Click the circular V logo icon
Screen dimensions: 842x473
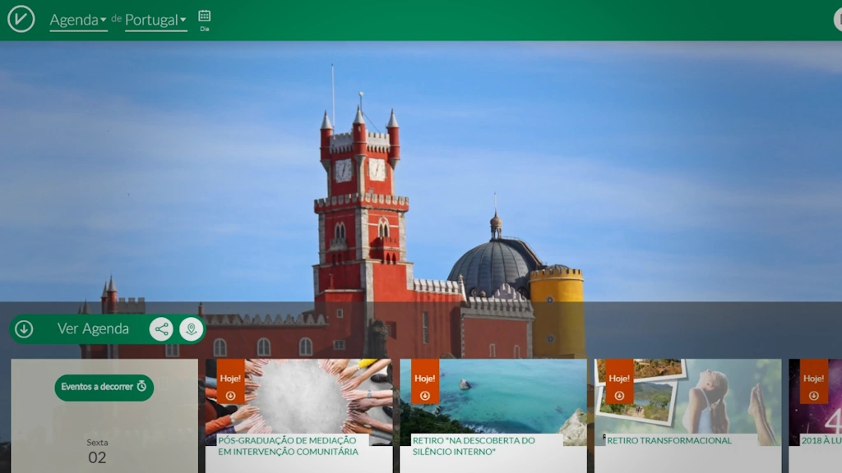(21, 19)
